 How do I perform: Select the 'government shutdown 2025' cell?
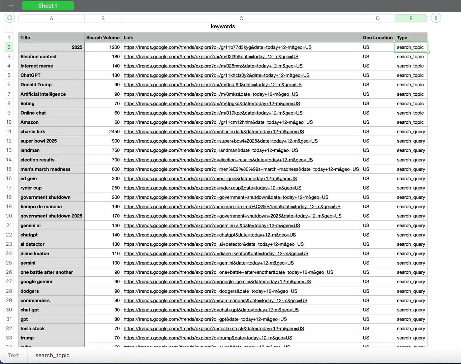(51, 216)
